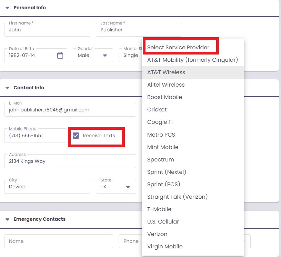Open the State dropdown showing TX
Screen dimensions: 281x257
[116, 187]
